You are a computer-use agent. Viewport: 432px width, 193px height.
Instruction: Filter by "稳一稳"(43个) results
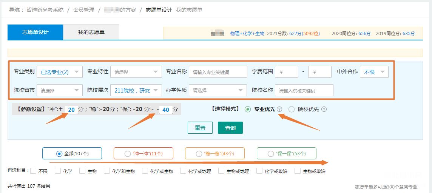tap(215, 154)
